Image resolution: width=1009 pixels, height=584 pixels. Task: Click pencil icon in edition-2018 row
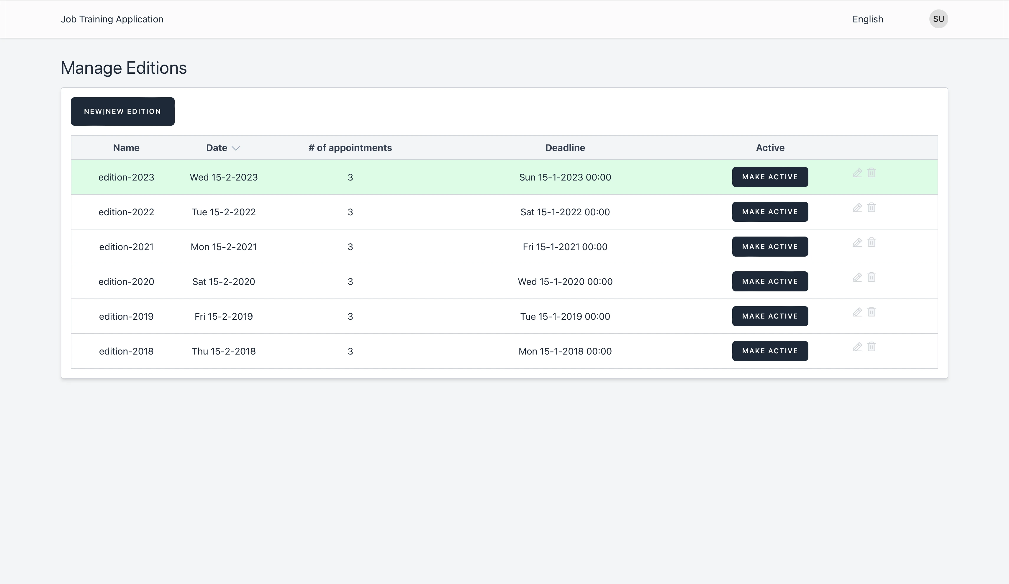857,347
